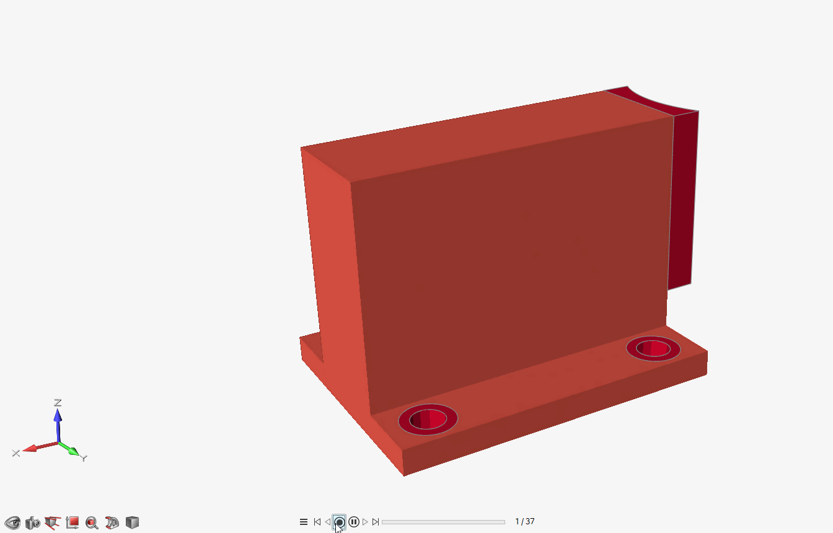Step forward one frame

[x=365, y=522]
